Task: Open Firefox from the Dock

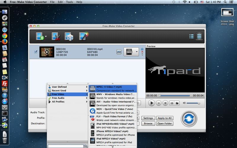Action: 5,42
